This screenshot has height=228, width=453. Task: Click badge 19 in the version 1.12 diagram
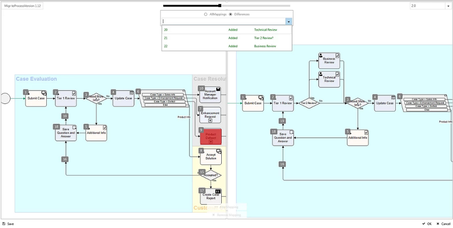tap(65, 116)
